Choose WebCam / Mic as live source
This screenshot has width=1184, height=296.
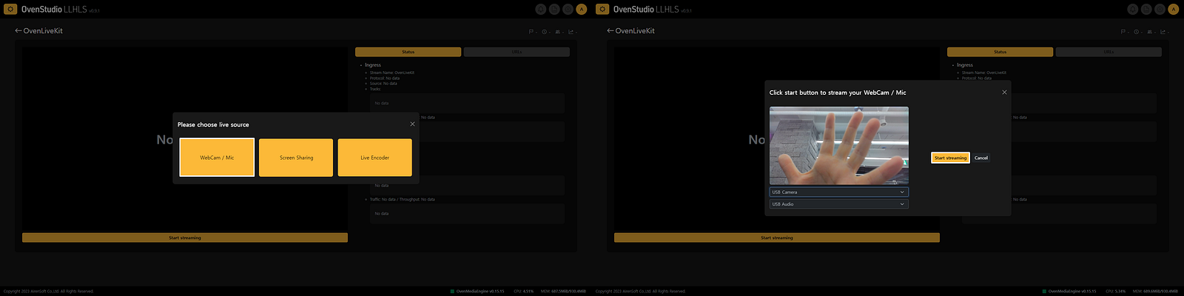tap(217, 158)
